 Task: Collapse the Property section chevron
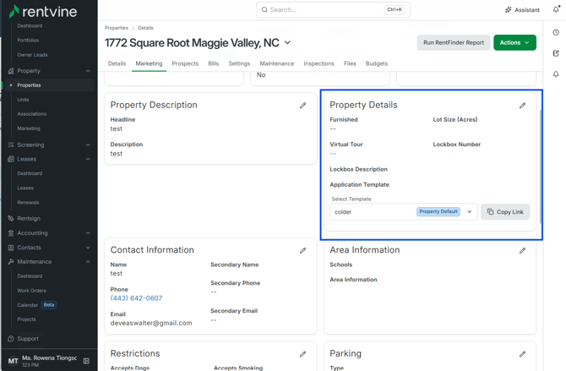pos(88,71)
